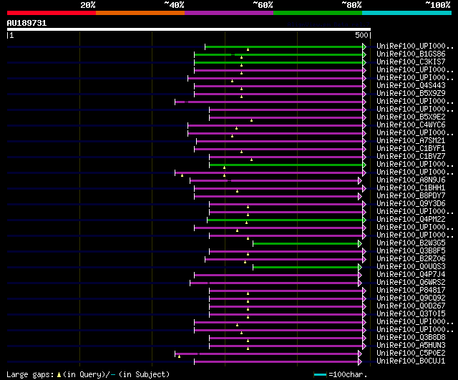This screenshot has height=380, width=458.
Task: Select hit label UniRef100_C1BHH1
Action: (x=411, y=188)
